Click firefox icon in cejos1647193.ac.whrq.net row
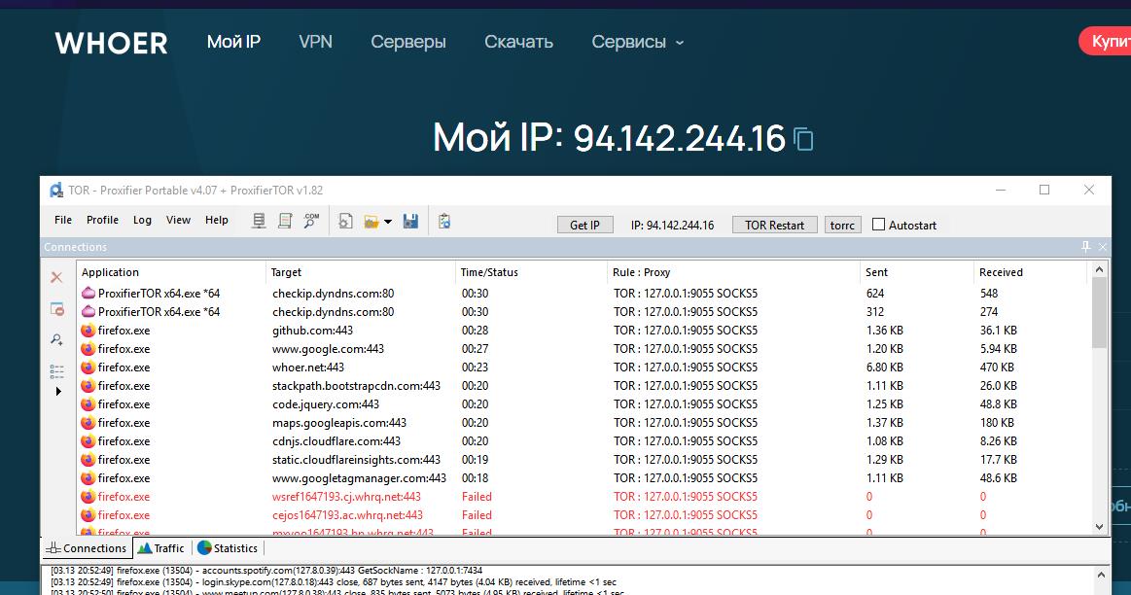The width and height of the screenshot is (1131, 595). (88, 515)
